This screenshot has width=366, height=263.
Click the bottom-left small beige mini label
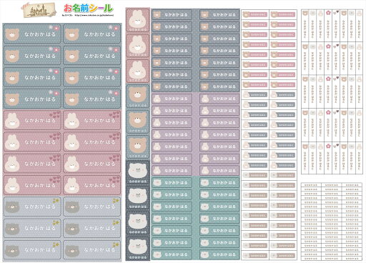[255, 256]
